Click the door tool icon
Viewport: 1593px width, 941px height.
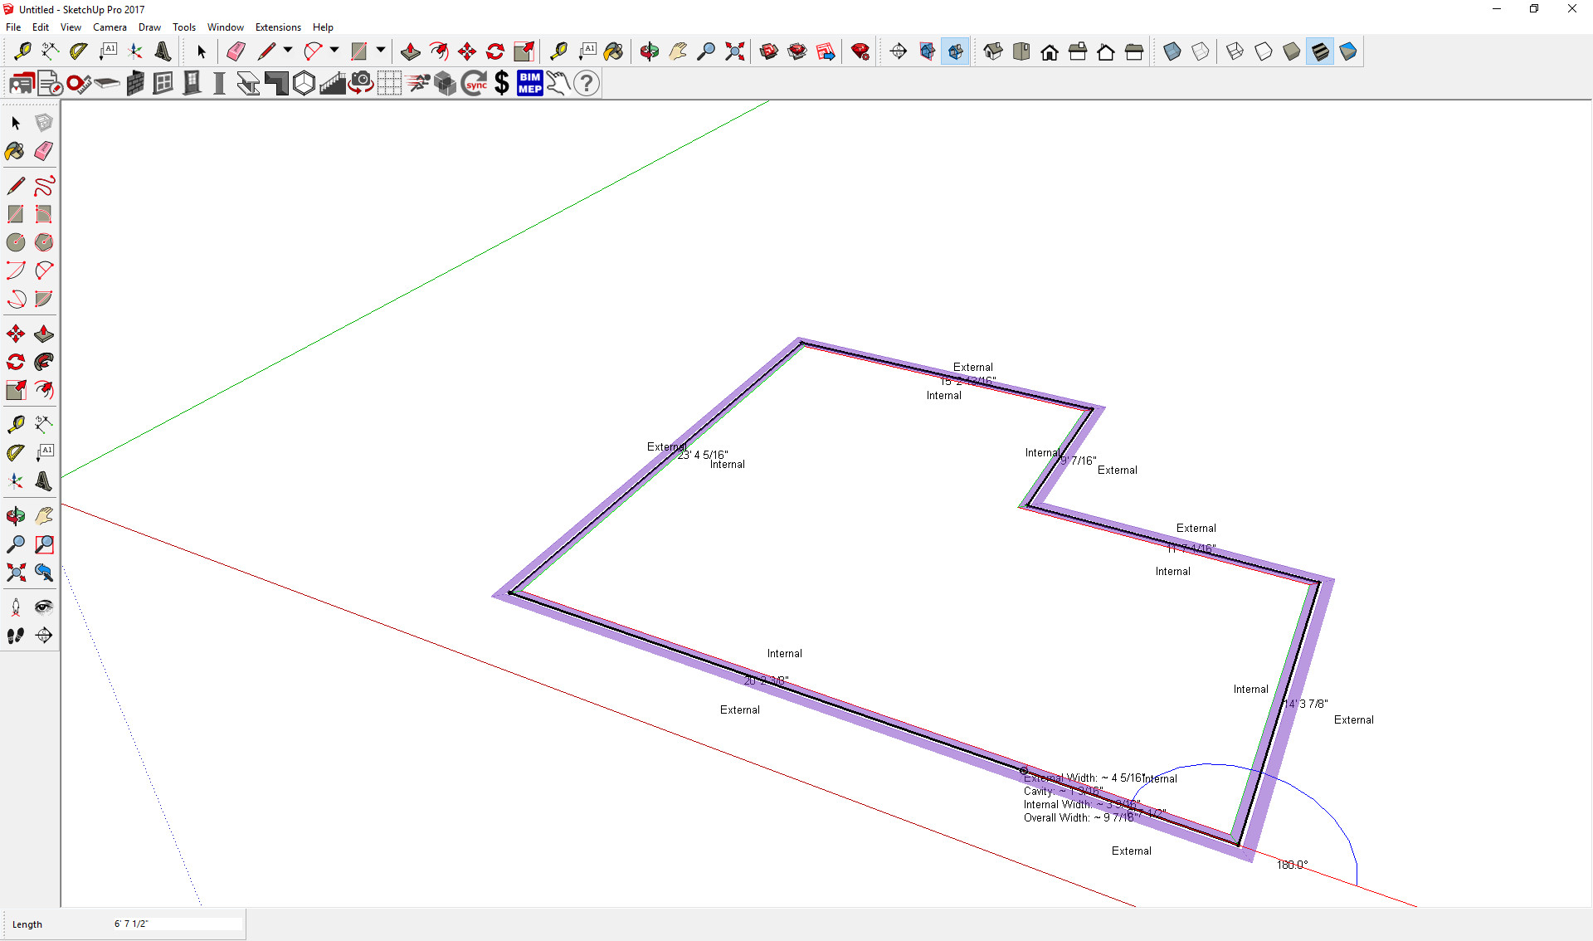tap(192, 83)
